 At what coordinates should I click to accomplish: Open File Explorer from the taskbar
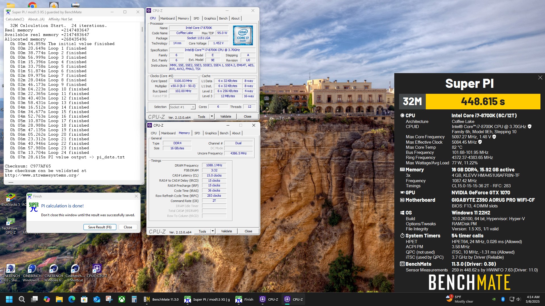pos(59,299)
